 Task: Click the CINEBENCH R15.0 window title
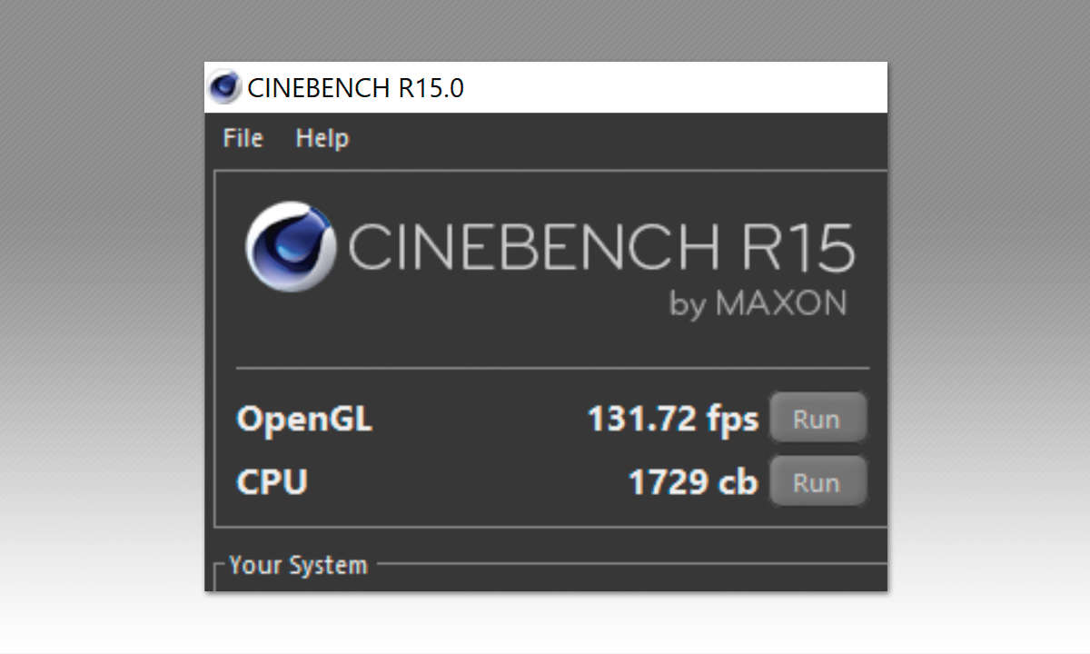(356, 88)
